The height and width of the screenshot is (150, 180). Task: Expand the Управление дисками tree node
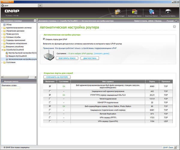tap(2, 31)
